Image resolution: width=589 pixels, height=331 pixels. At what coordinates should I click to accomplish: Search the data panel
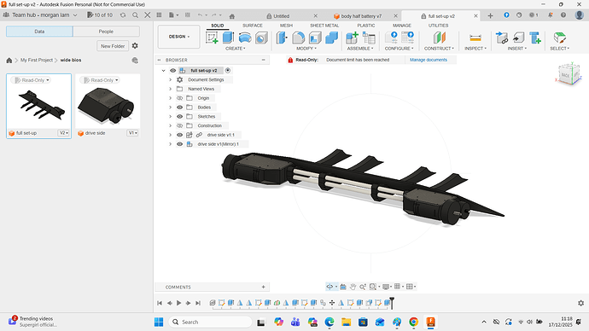pyautogui.click(x=135, y=15)
